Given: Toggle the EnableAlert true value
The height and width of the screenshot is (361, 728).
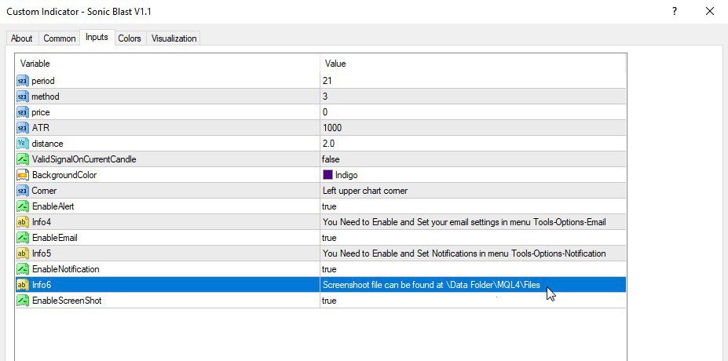Looking at the screenshot, I should pyautogui.click(x=329, y=206).
